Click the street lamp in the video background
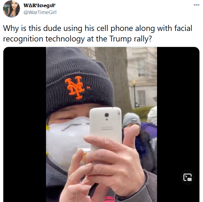Viewport: 203px width, 202px height. click(134, 94)
